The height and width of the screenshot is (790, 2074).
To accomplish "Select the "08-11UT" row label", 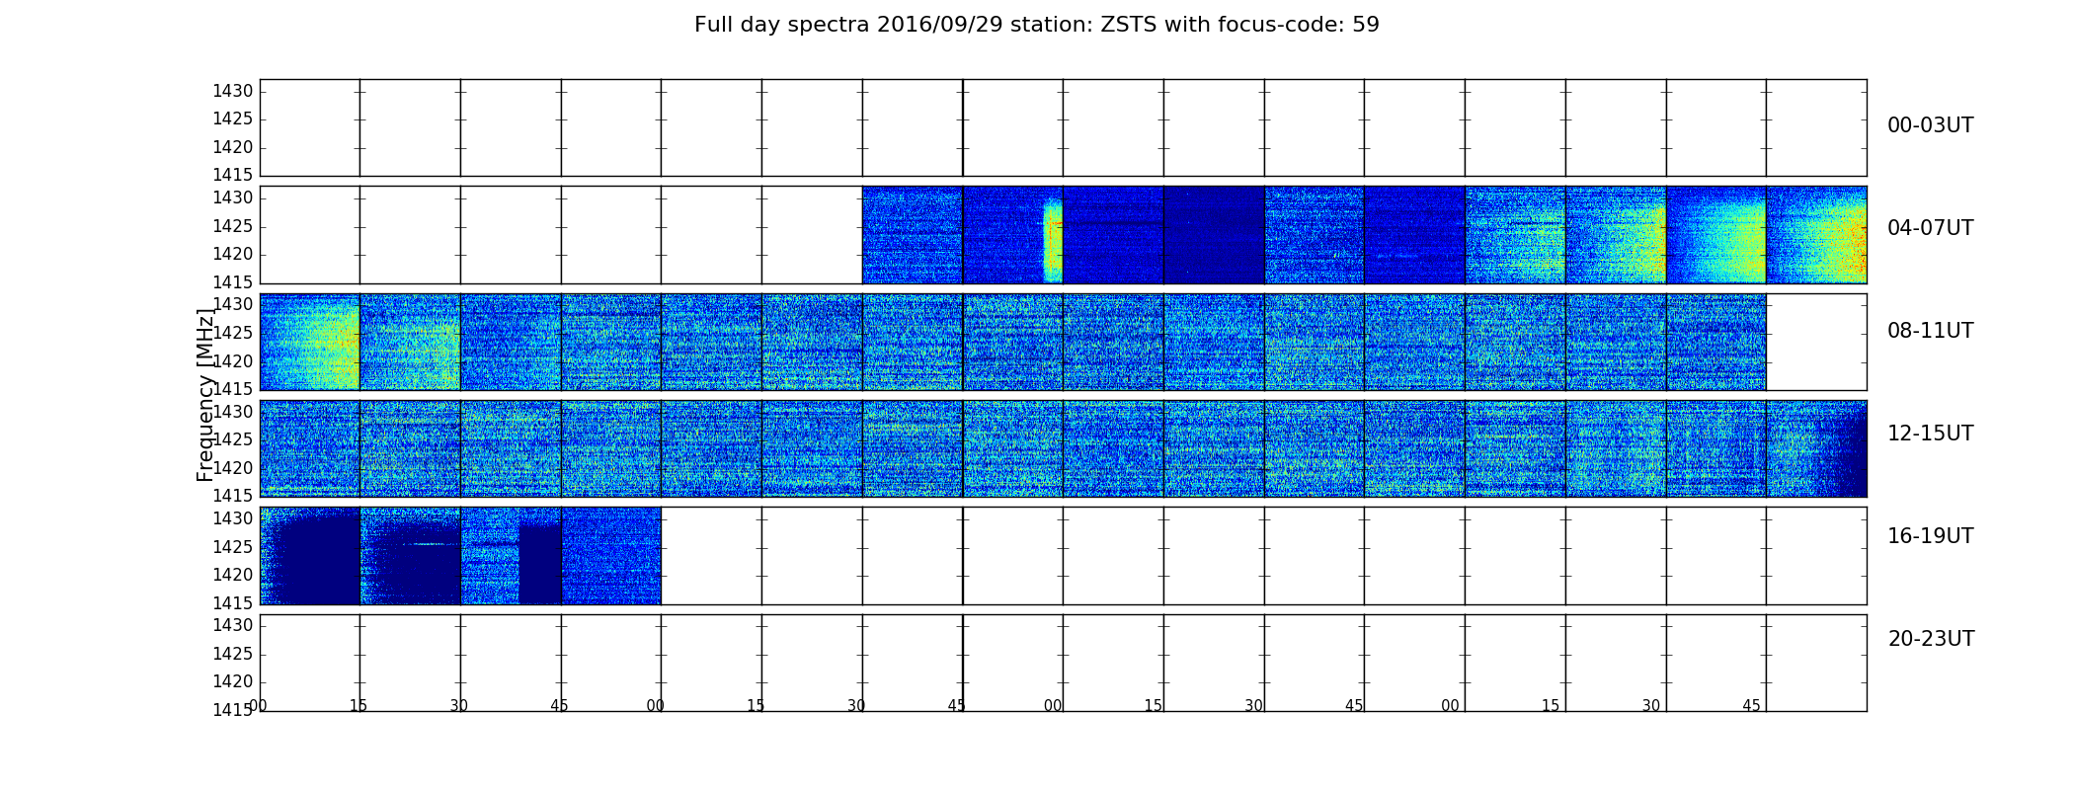I will coord(1930,331).
